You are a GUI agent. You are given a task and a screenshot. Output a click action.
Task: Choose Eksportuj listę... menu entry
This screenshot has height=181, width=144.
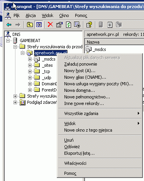(100, 153)
